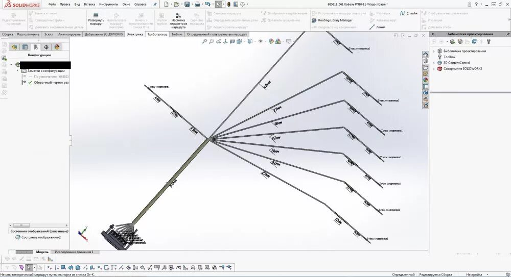Switch to the Эскиз tab
The width and height of the screenshot is (511, 277).
[x=49, y=34]
